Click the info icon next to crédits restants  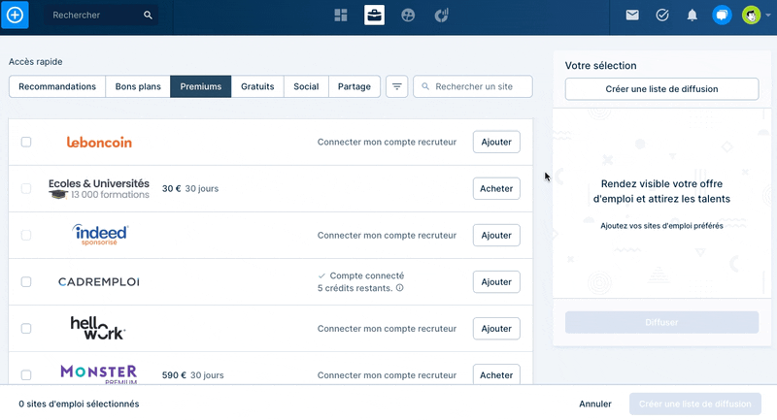point(399,288)
